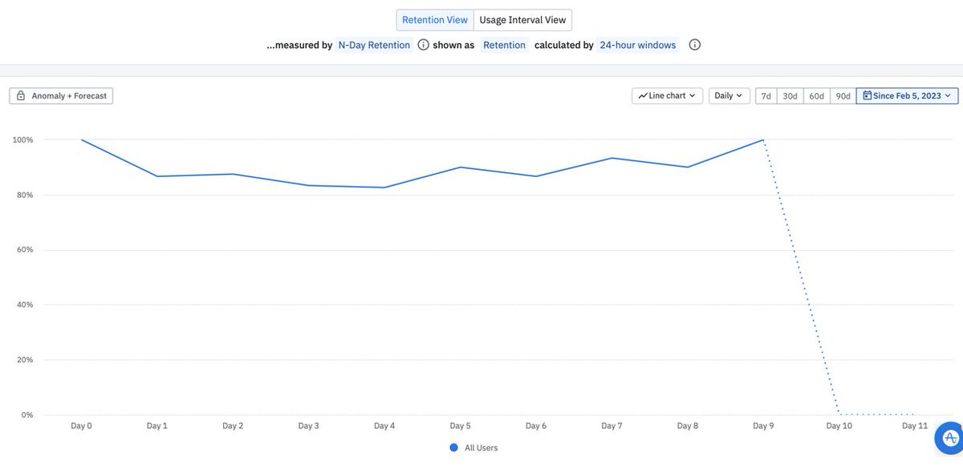Open the Since Feb 5, 2023 date picker
The width and height of the screenshot is (963, 468).
coord(907,95)
